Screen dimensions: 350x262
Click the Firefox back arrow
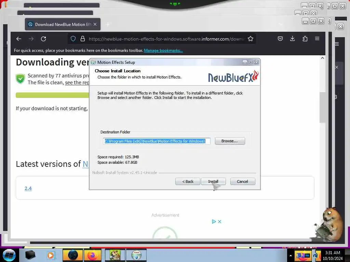[x=19, y=39]
